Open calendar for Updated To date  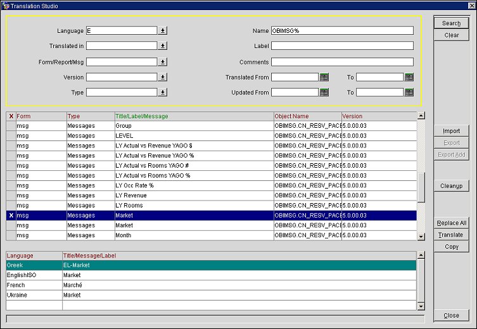(409, 92)
